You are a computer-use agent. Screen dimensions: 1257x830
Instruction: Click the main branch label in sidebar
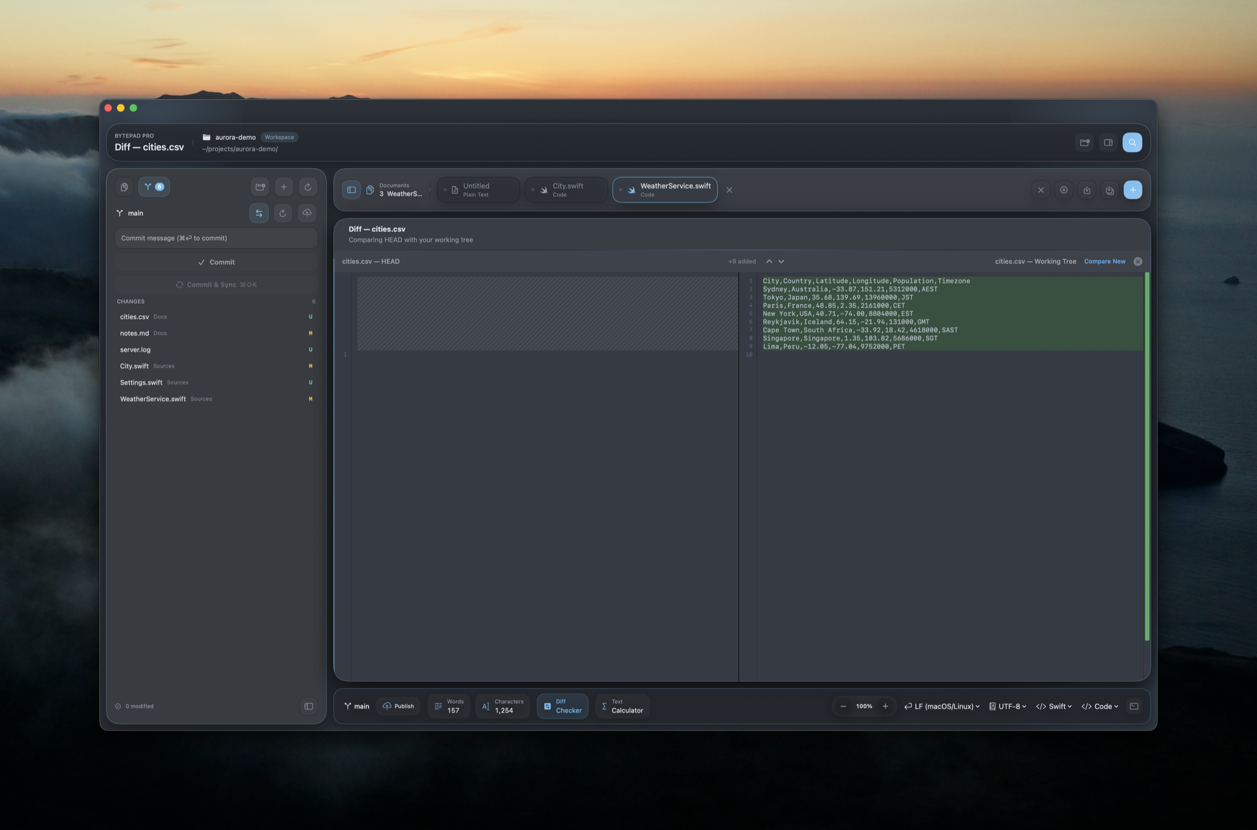pyautogui.click(x=130, y=213)
